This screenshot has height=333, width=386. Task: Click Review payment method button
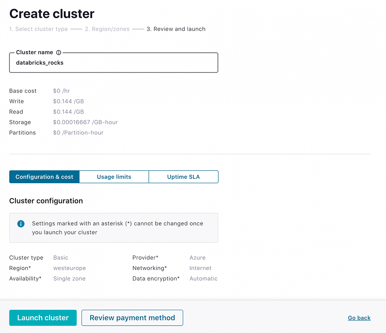[x=132, y=318]
